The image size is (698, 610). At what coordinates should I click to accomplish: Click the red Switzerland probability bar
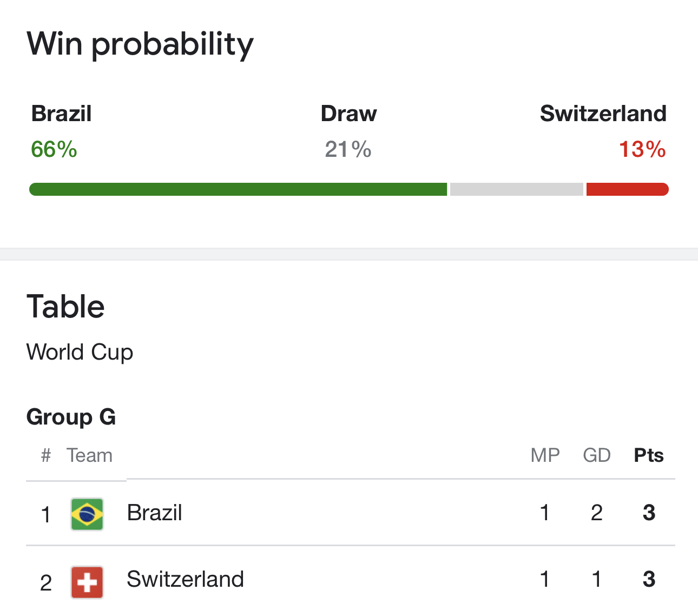[627, 189]
